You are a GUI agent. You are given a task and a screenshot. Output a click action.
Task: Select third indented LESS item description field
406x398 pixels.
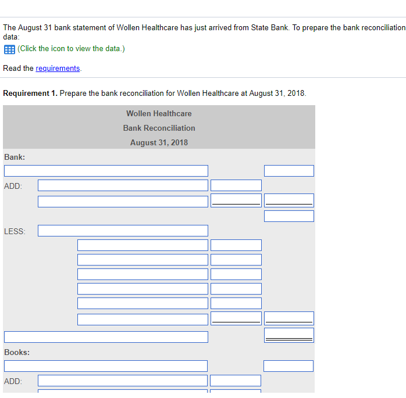143,274
